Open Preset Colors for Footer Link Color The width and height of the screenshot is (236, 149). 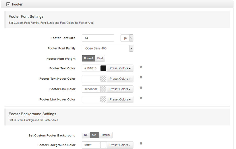(120, 89)
